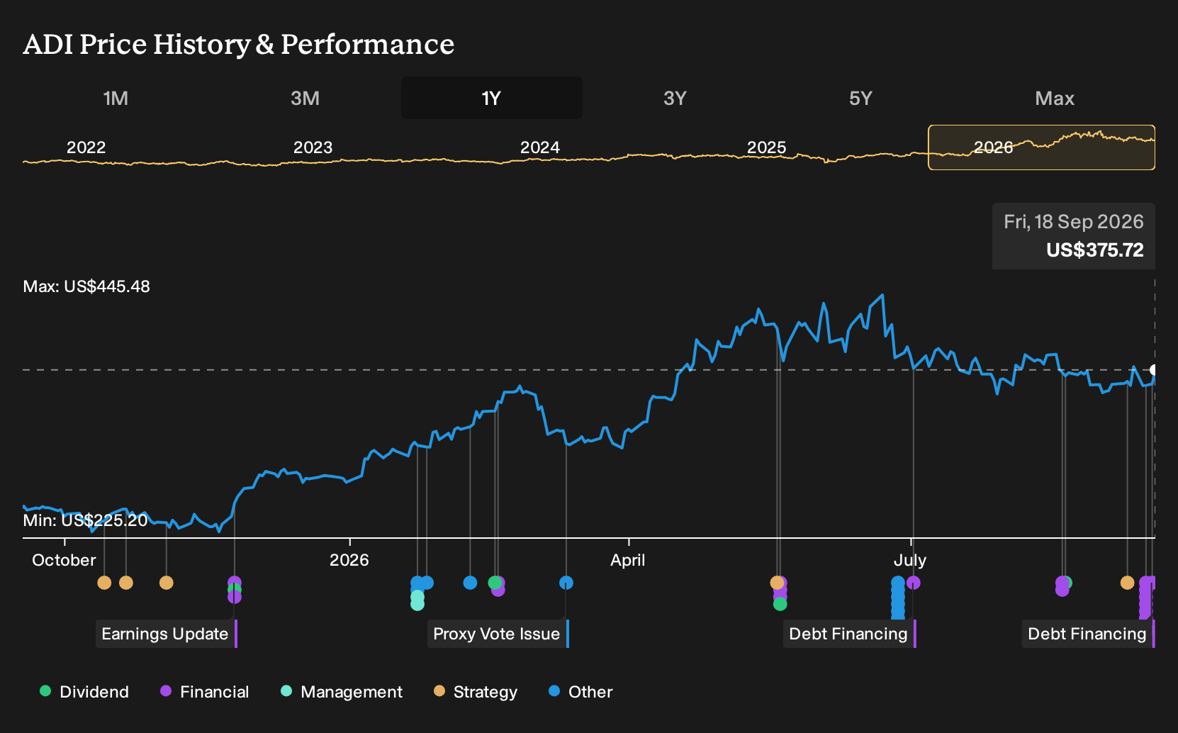Jump to 2024 in the overview strip

539,147
